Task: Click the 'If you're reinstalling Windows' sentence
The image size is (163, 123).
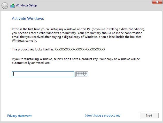Action: tap(76, 59)
